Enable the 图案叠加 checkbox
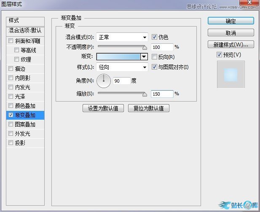This screenshot has width=260, height=212. click(11, 124)
